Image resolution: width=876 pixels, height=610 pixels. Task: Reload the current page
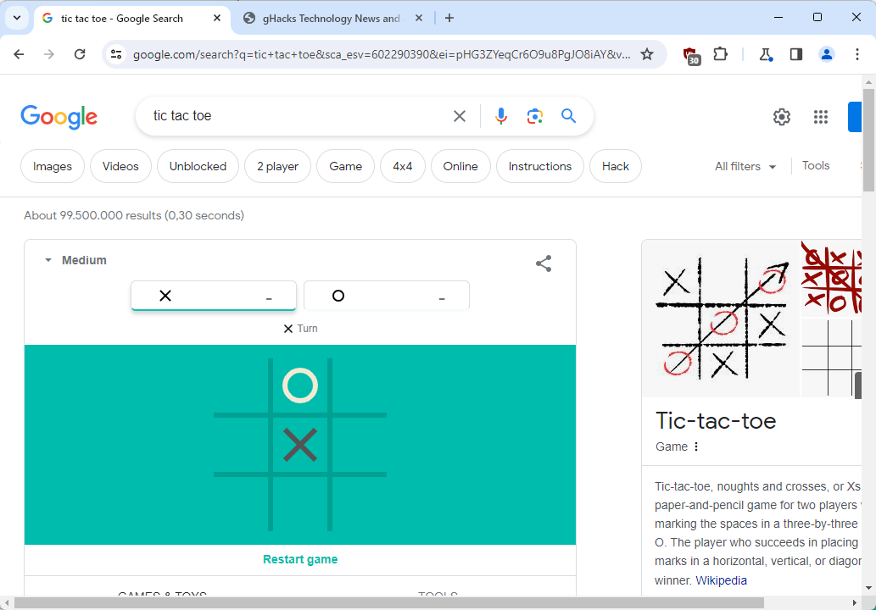[80, 54]
